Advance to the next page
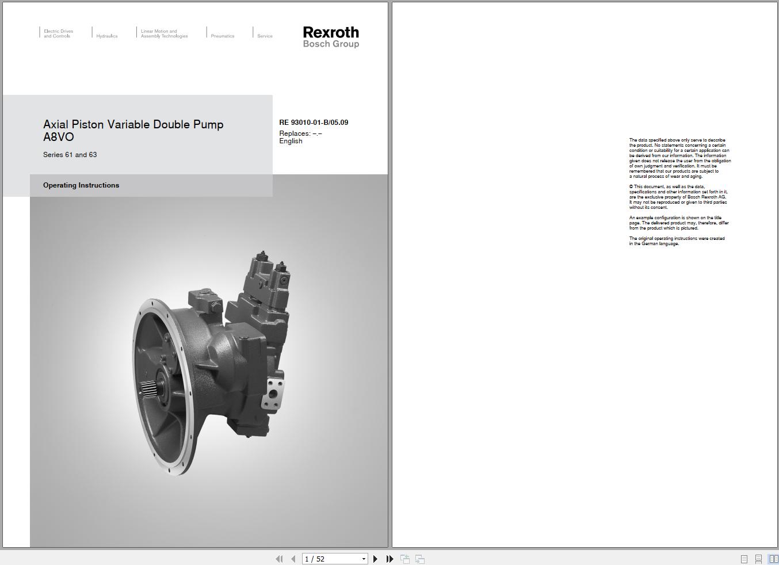Image resolution: width=779 pixels, height=565 pixels. tap(375, 559)
